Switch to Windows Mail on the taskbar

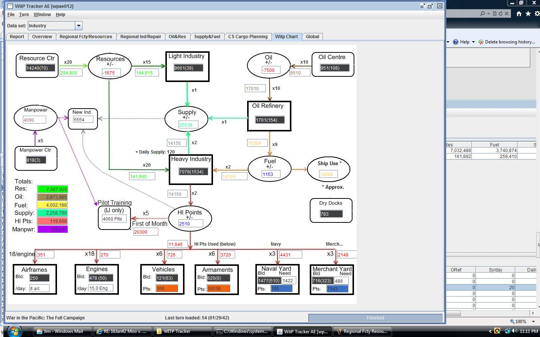pyautogui.click(x=62, y=331)
